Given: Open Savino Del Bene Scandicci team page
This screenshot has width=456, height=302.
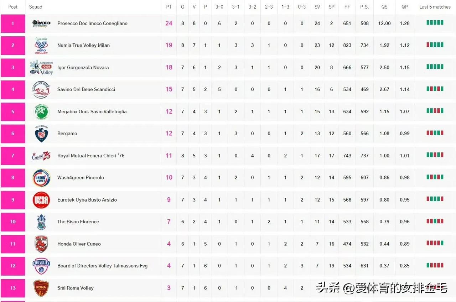Looking at the screenshot, I should [86, 89].
